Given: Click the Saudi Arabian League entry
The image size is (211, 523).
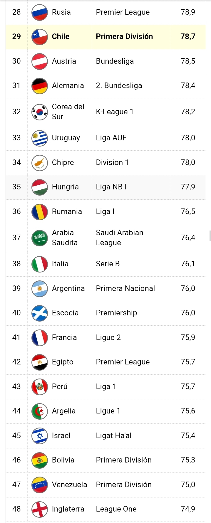Looking at the screenshot, I should [x=120, y=238].
